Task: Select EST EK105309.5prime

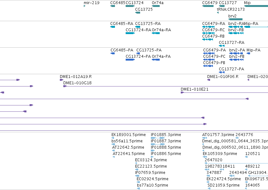Action: (220, 154)
